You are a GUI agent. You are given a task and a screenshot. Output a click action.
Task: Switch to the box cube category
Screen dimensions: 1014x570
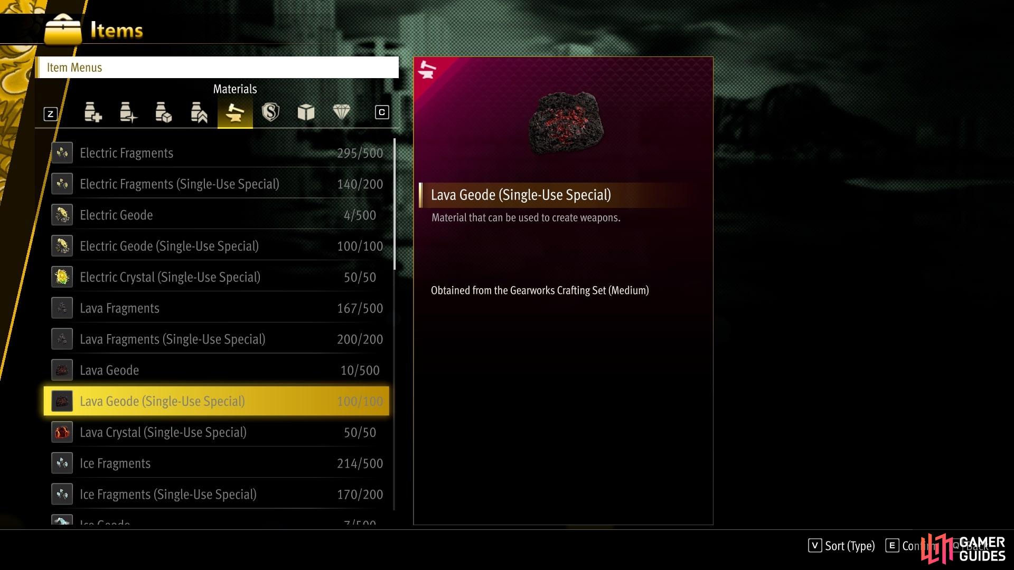point(306,112)
